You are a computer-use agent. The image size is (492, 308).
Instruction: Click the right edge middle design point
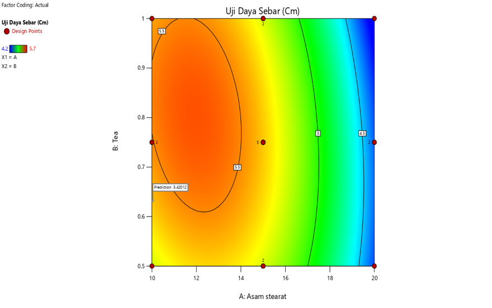(374, 142)
